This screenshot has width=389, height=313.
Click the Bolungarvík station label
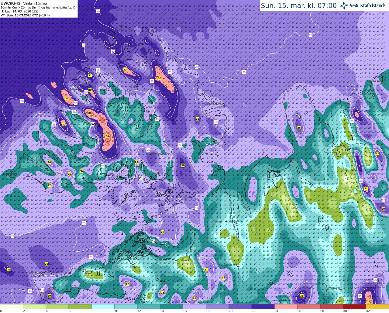pyautogui.click(x=107, y=74)
